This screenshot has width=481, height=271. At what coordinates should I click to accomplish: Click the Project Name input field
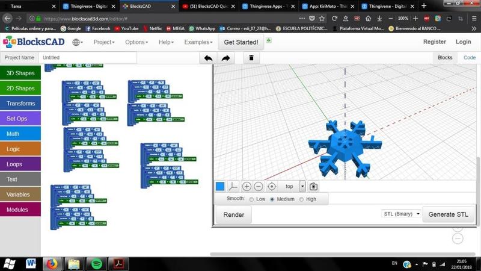[87, 57]
